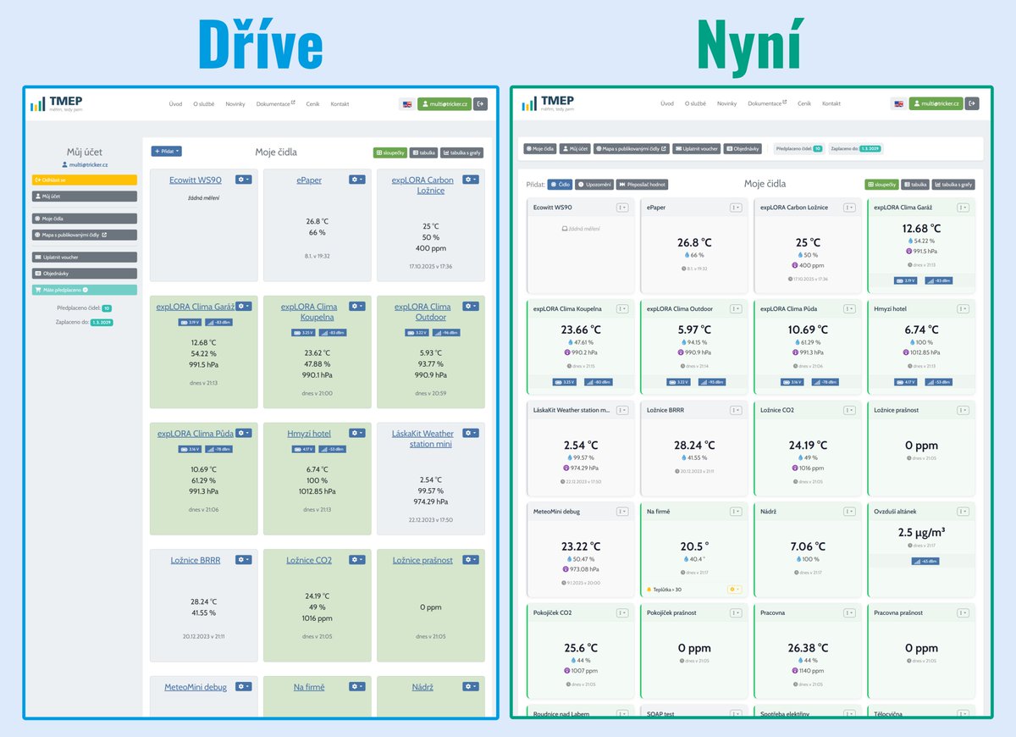The height and width of the screenshot is (737, 1016).
Task: Select 'tabulka' view in the Dříve screenshot
Action: point(424,153)
